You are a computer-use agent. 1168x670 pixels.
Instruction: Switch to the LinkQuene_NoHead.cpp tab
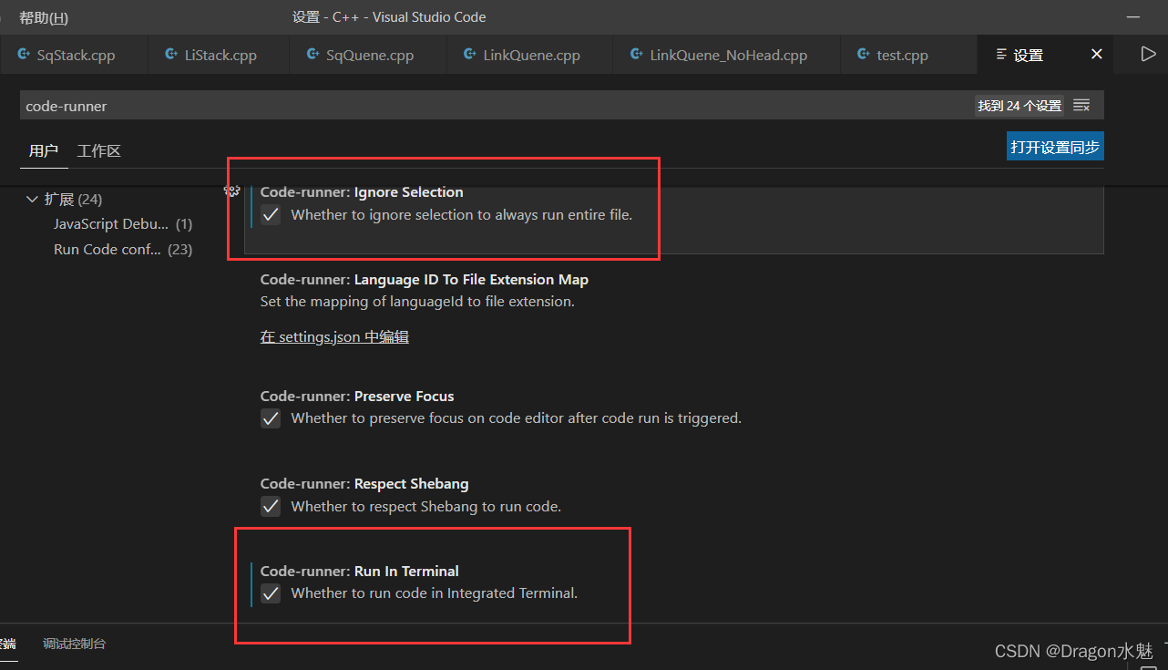tap(727, 55)
